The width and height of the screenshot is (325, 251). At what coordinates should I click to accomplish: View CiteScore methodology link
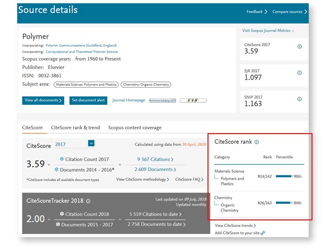point(143,180)
